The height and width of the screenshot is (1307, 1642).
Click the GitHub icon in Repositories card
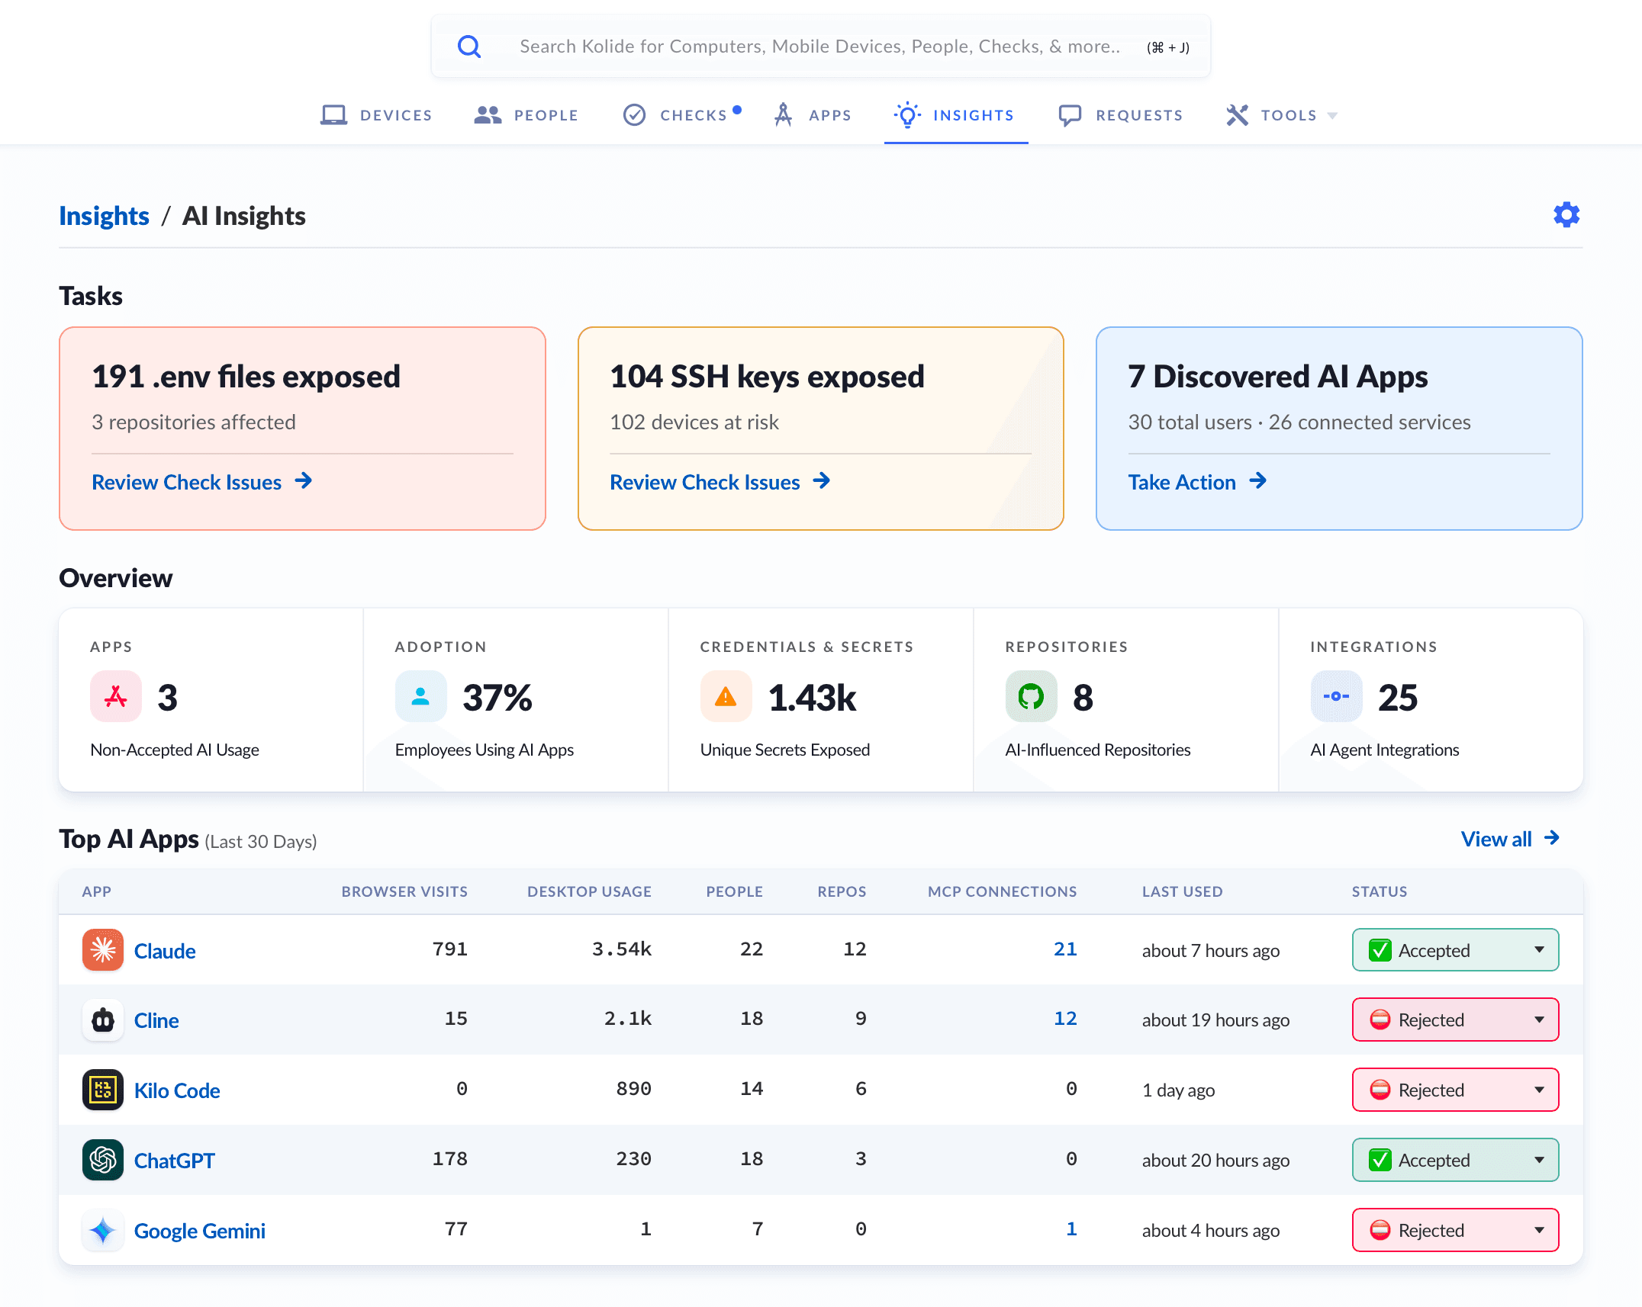[x=1031, y=696]
